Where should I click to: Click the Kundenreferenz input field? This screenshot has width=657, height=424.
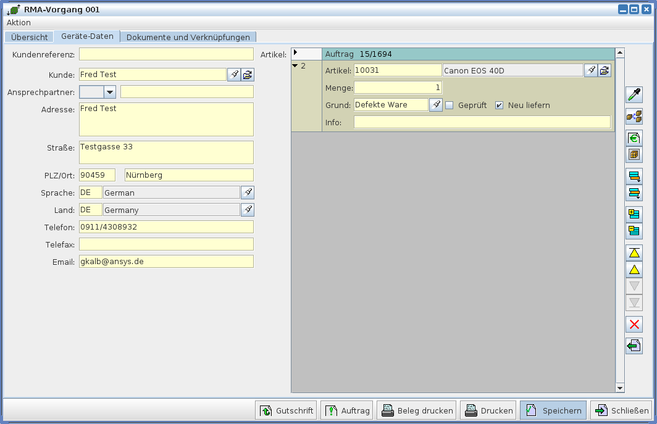click(166, 55)
